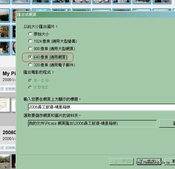The image size is (175, 169).
Task: Click the 下一步 next button
Action: pos(149,162)
